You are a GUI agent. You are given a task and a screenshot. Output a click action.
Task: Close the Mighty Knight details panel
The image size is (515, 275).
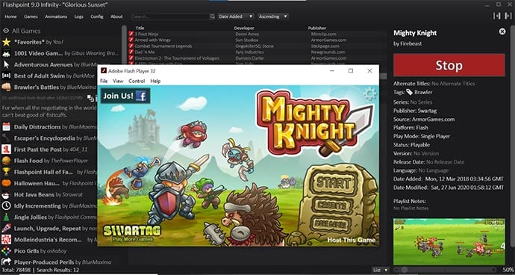(x=502, y=31)
